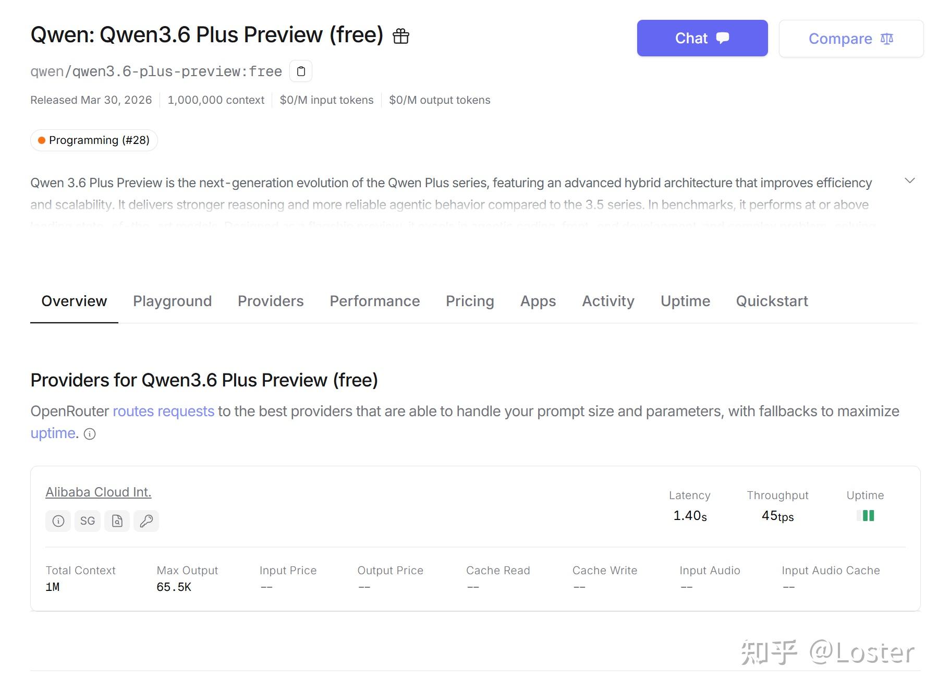938x690 pixels.
Task: Click the SG region badge
Action: (88, 520)
